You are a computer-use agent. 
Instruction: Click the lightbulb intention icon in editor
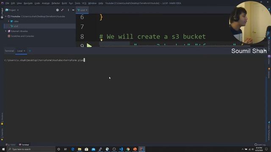(102, 40)
